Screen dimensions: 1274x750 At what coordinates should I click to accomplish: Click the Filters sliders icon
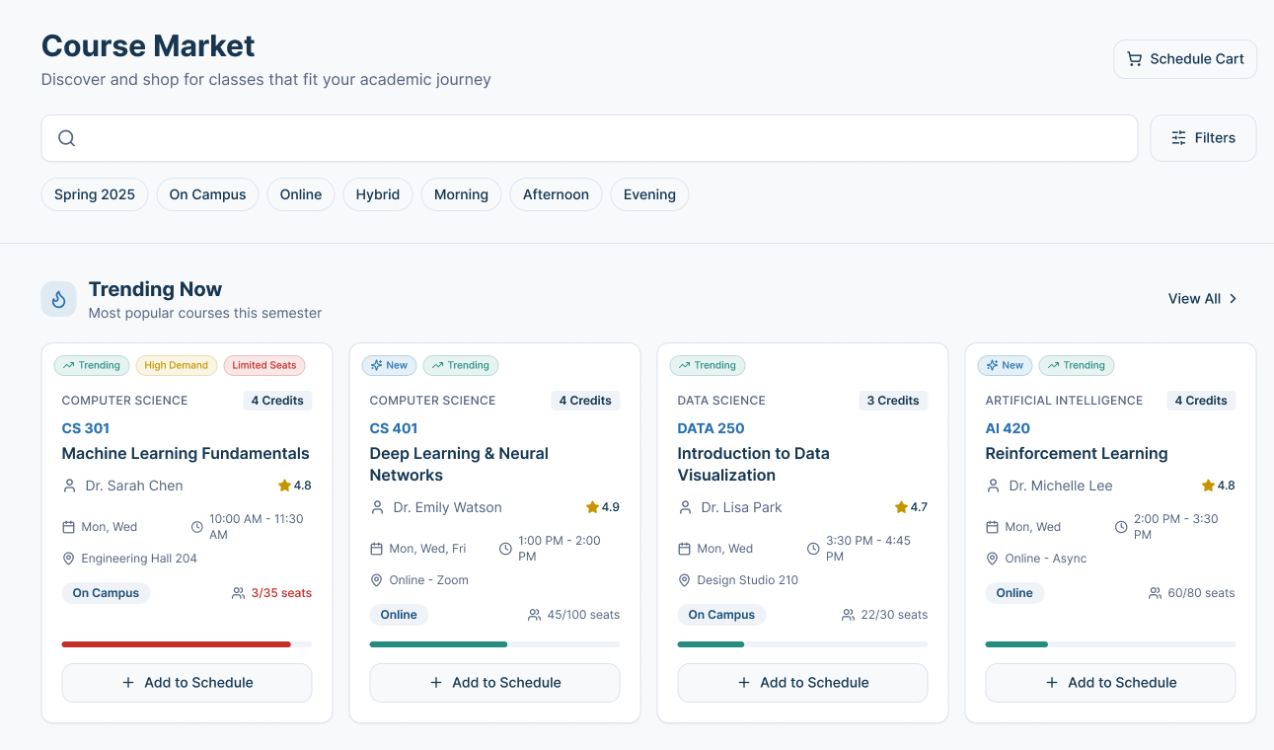click(1180, 138)
